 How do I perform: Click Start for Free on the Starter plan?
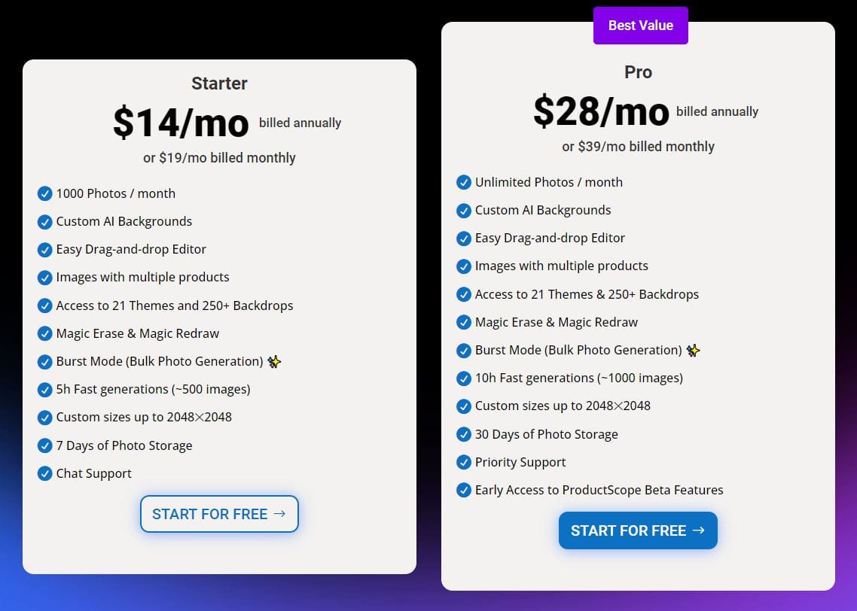219,514
